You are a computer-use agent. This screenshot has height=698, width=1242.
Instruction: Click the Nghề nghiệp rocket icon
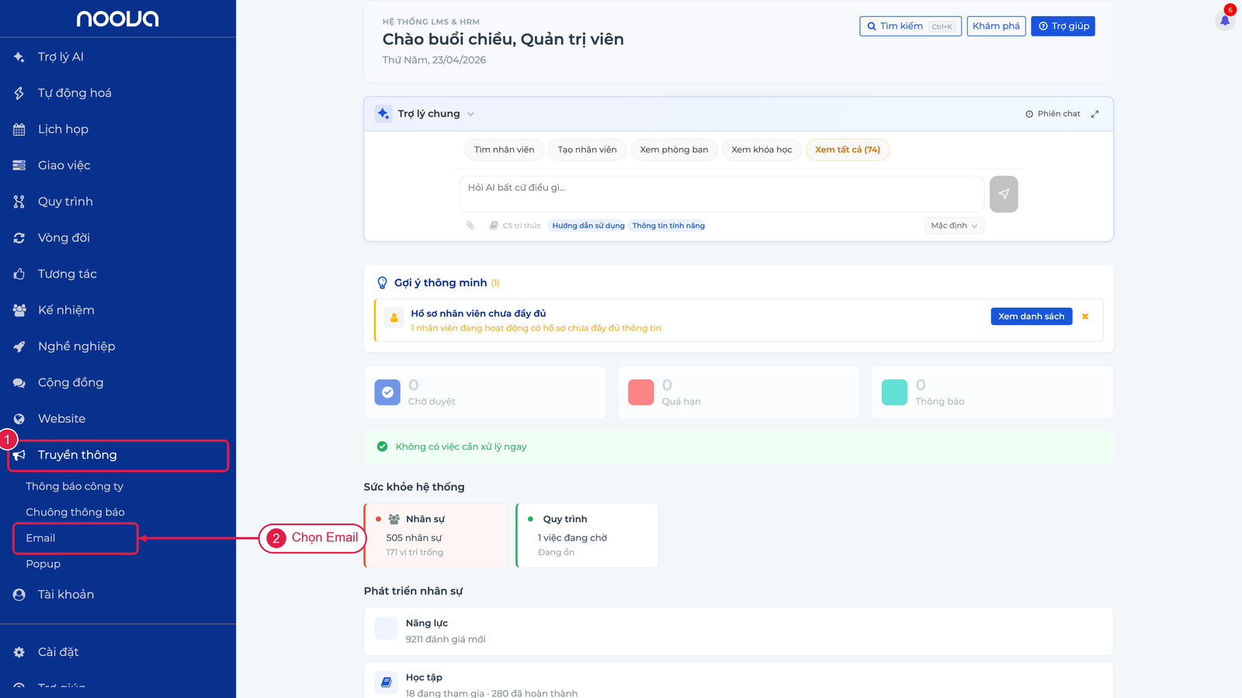(x=19, y=347)
